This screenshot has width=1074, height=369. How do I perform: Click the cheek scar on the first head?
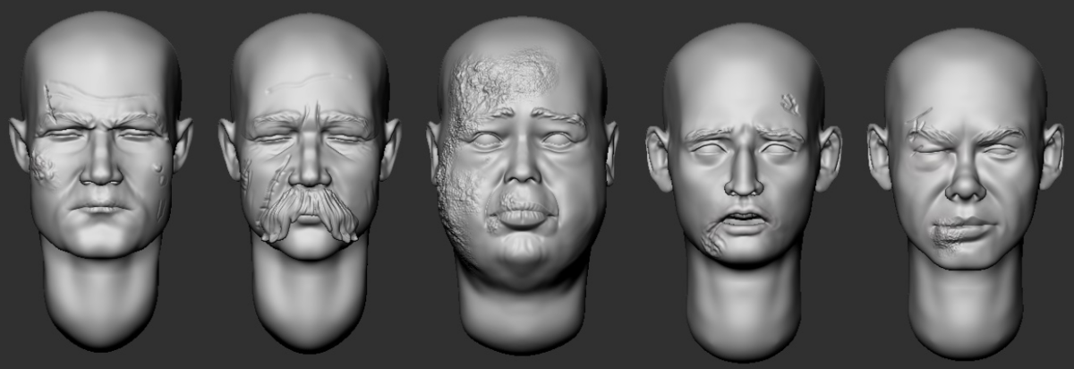coord(42,167)
